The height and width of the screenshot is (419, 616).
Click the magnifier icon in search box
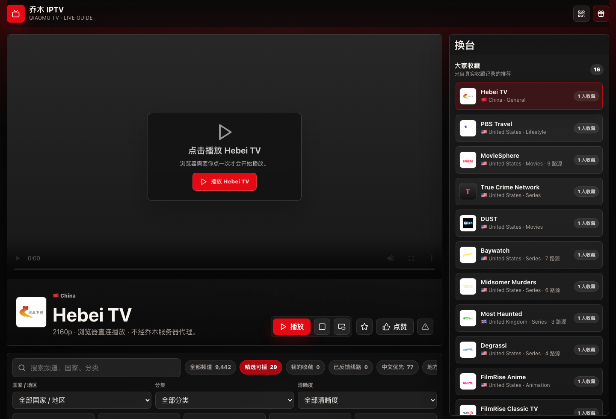click(x=22, y=368)
